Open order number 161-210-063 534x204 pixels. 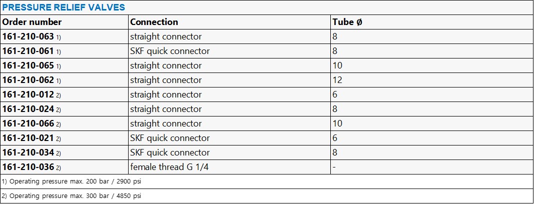(x=28, y=36)
